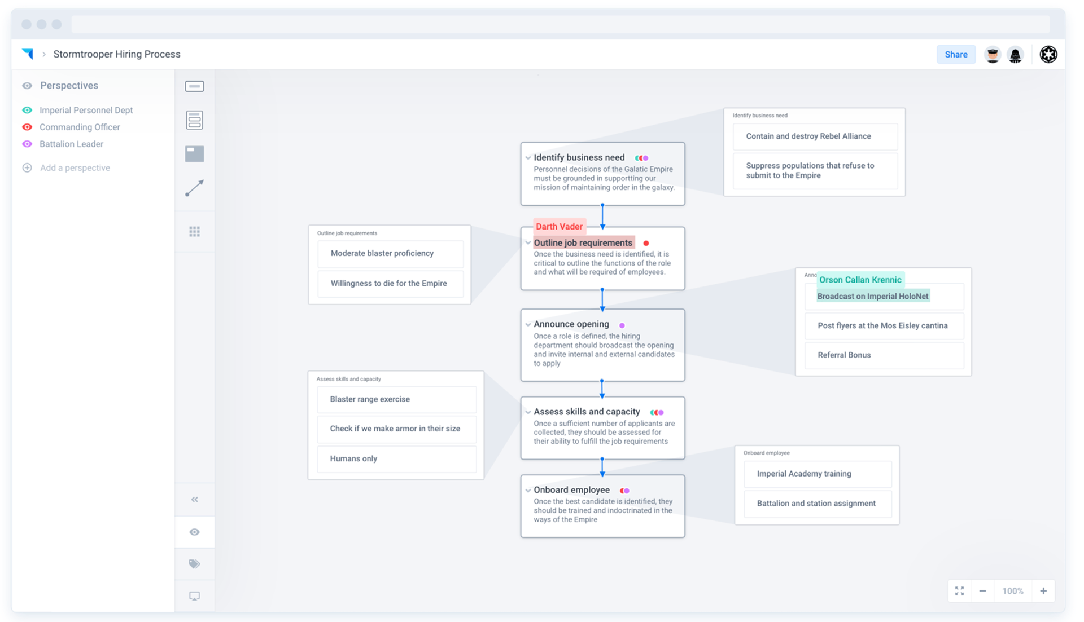The width and height of the screenshot is (1084, 622).
Task: Open the grid dots menu in toolbar
Action: tap(194, 232)
